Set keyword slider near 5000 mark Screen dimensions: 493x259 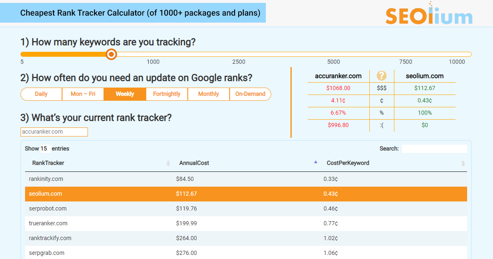[x=334, y=54]
